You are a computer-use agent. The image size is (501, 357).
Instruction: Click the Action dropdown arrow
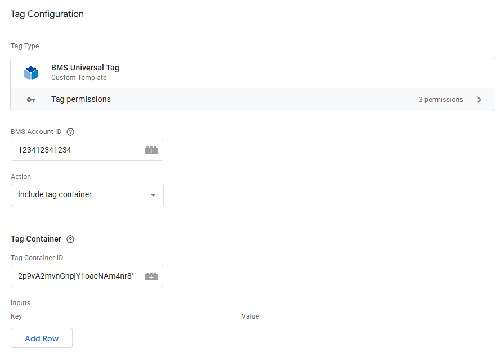(x=153, y=195)
